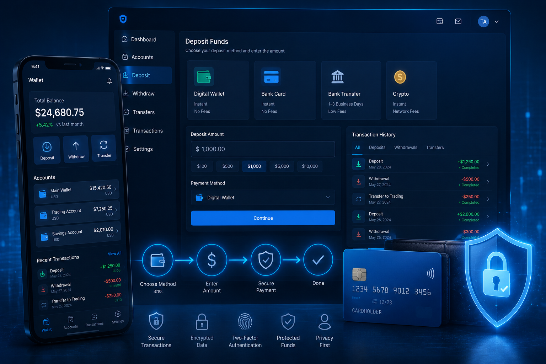The image size is (546, 364).
Task: Click the Choose Method step circle
Action: point(158,260)
